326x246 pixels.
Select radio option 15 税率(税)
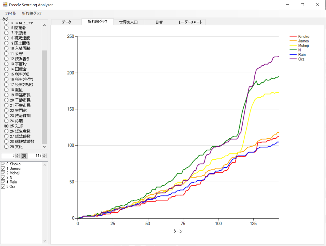click(17, 74)
